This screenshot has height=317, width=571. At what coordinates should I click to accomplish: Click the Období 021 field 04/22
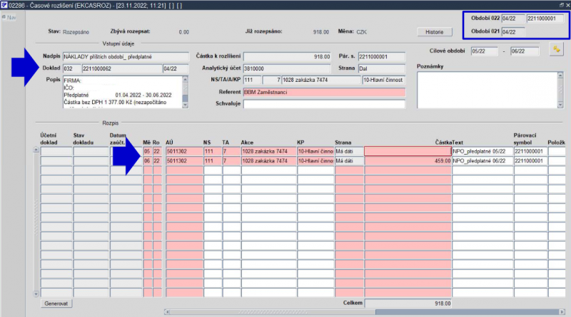(513, 32)
